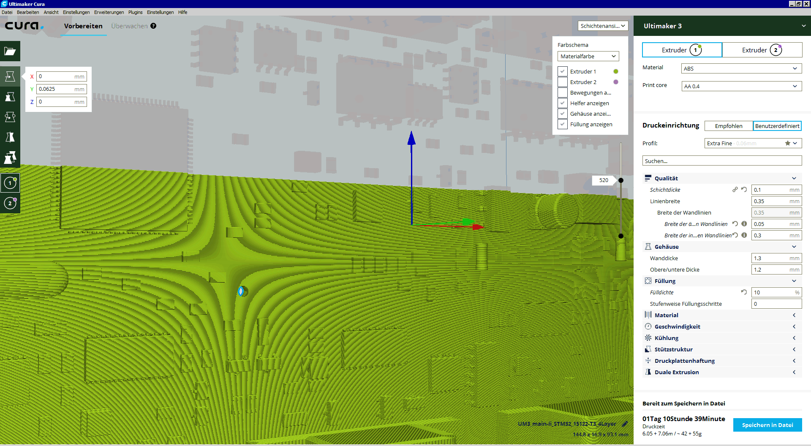Open the Materialfarbe color scheme dropdown

[x=588, y=56]
